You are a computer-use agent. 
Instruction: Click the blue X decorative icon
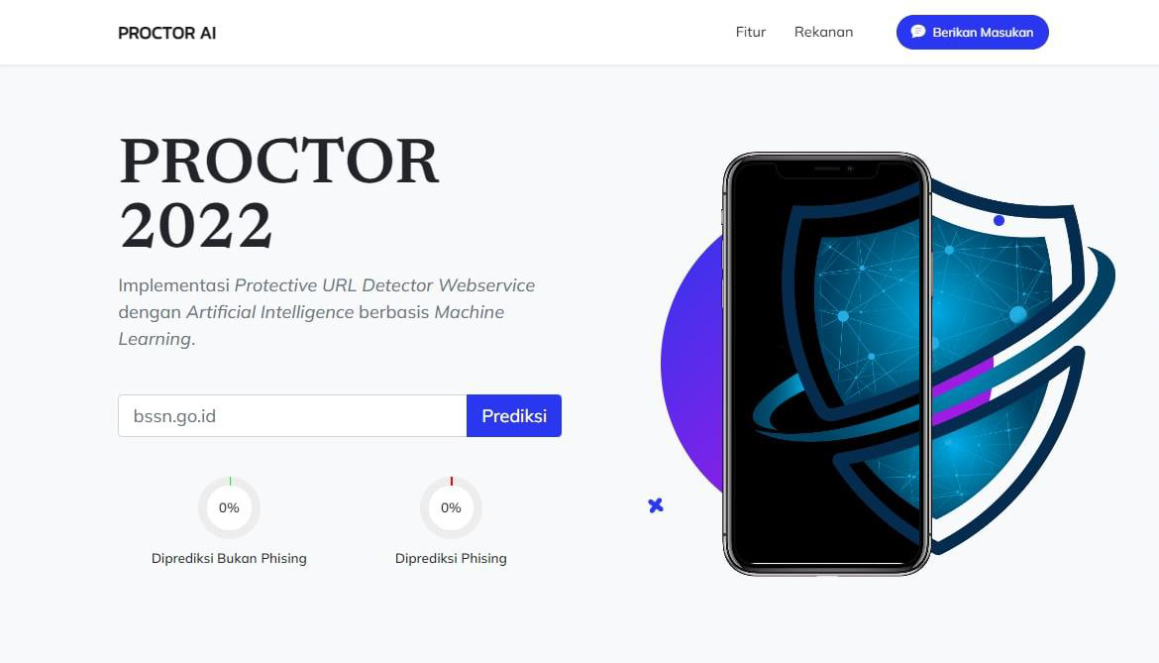coord(656,505)
